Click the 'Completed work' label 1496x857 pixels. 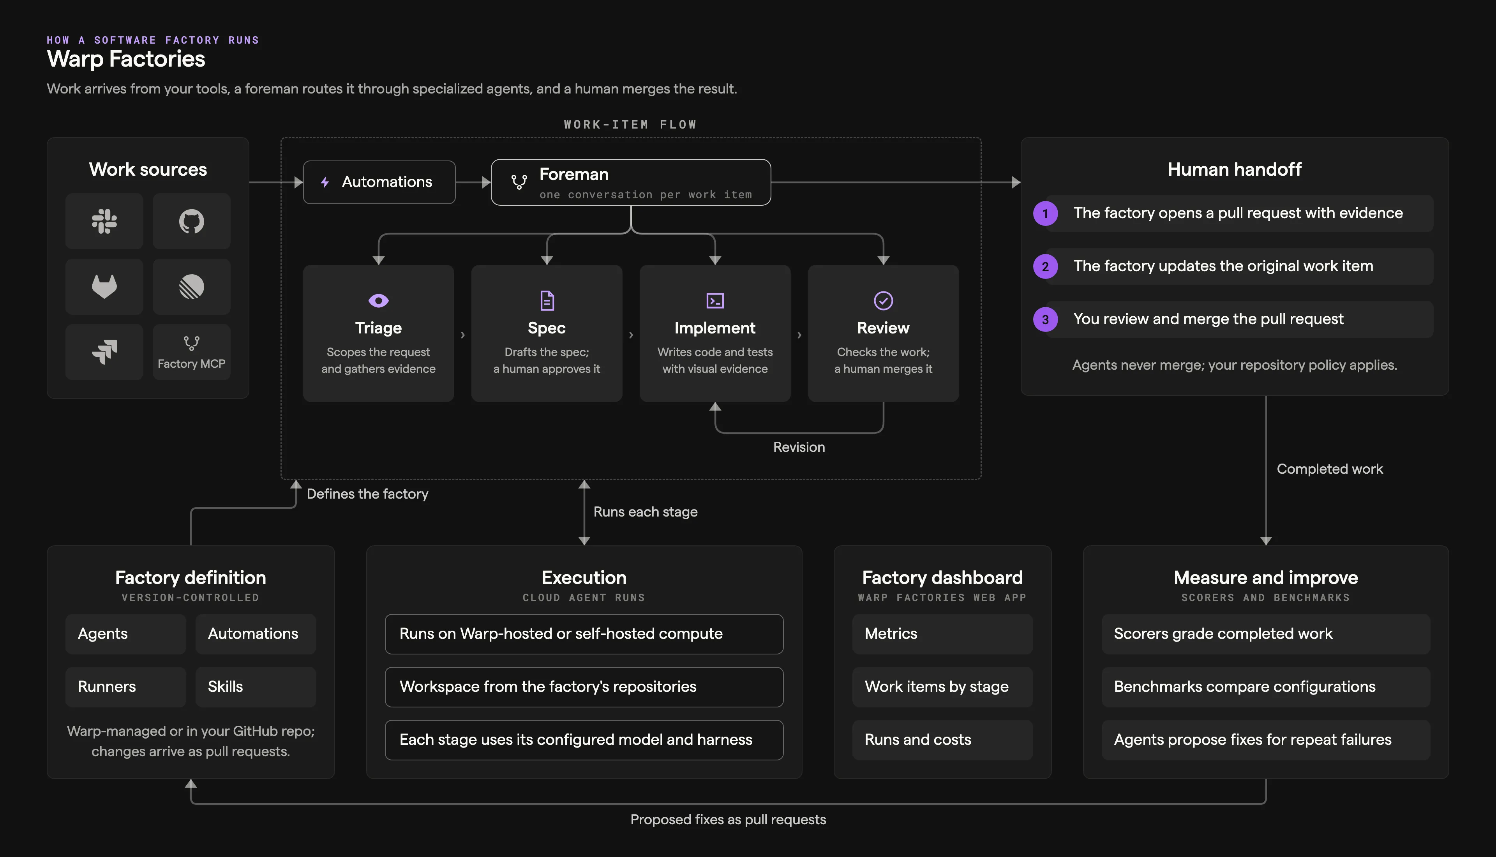click(1330, 469)
